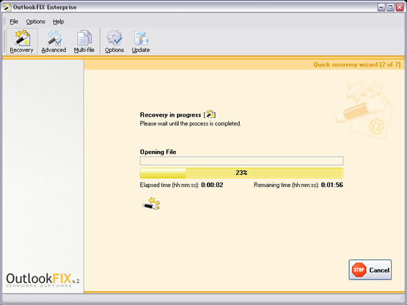Click the animated magic wand icon
407x305 pixels.
tap(151, 204)
